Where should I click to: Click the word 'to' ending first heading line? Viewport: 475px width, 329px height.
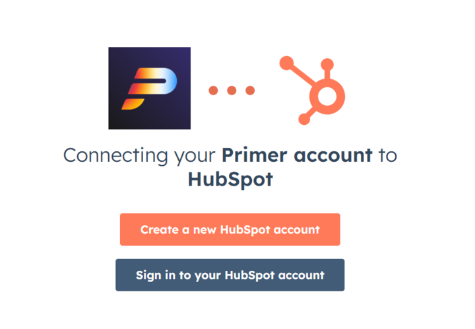point(388,155)
